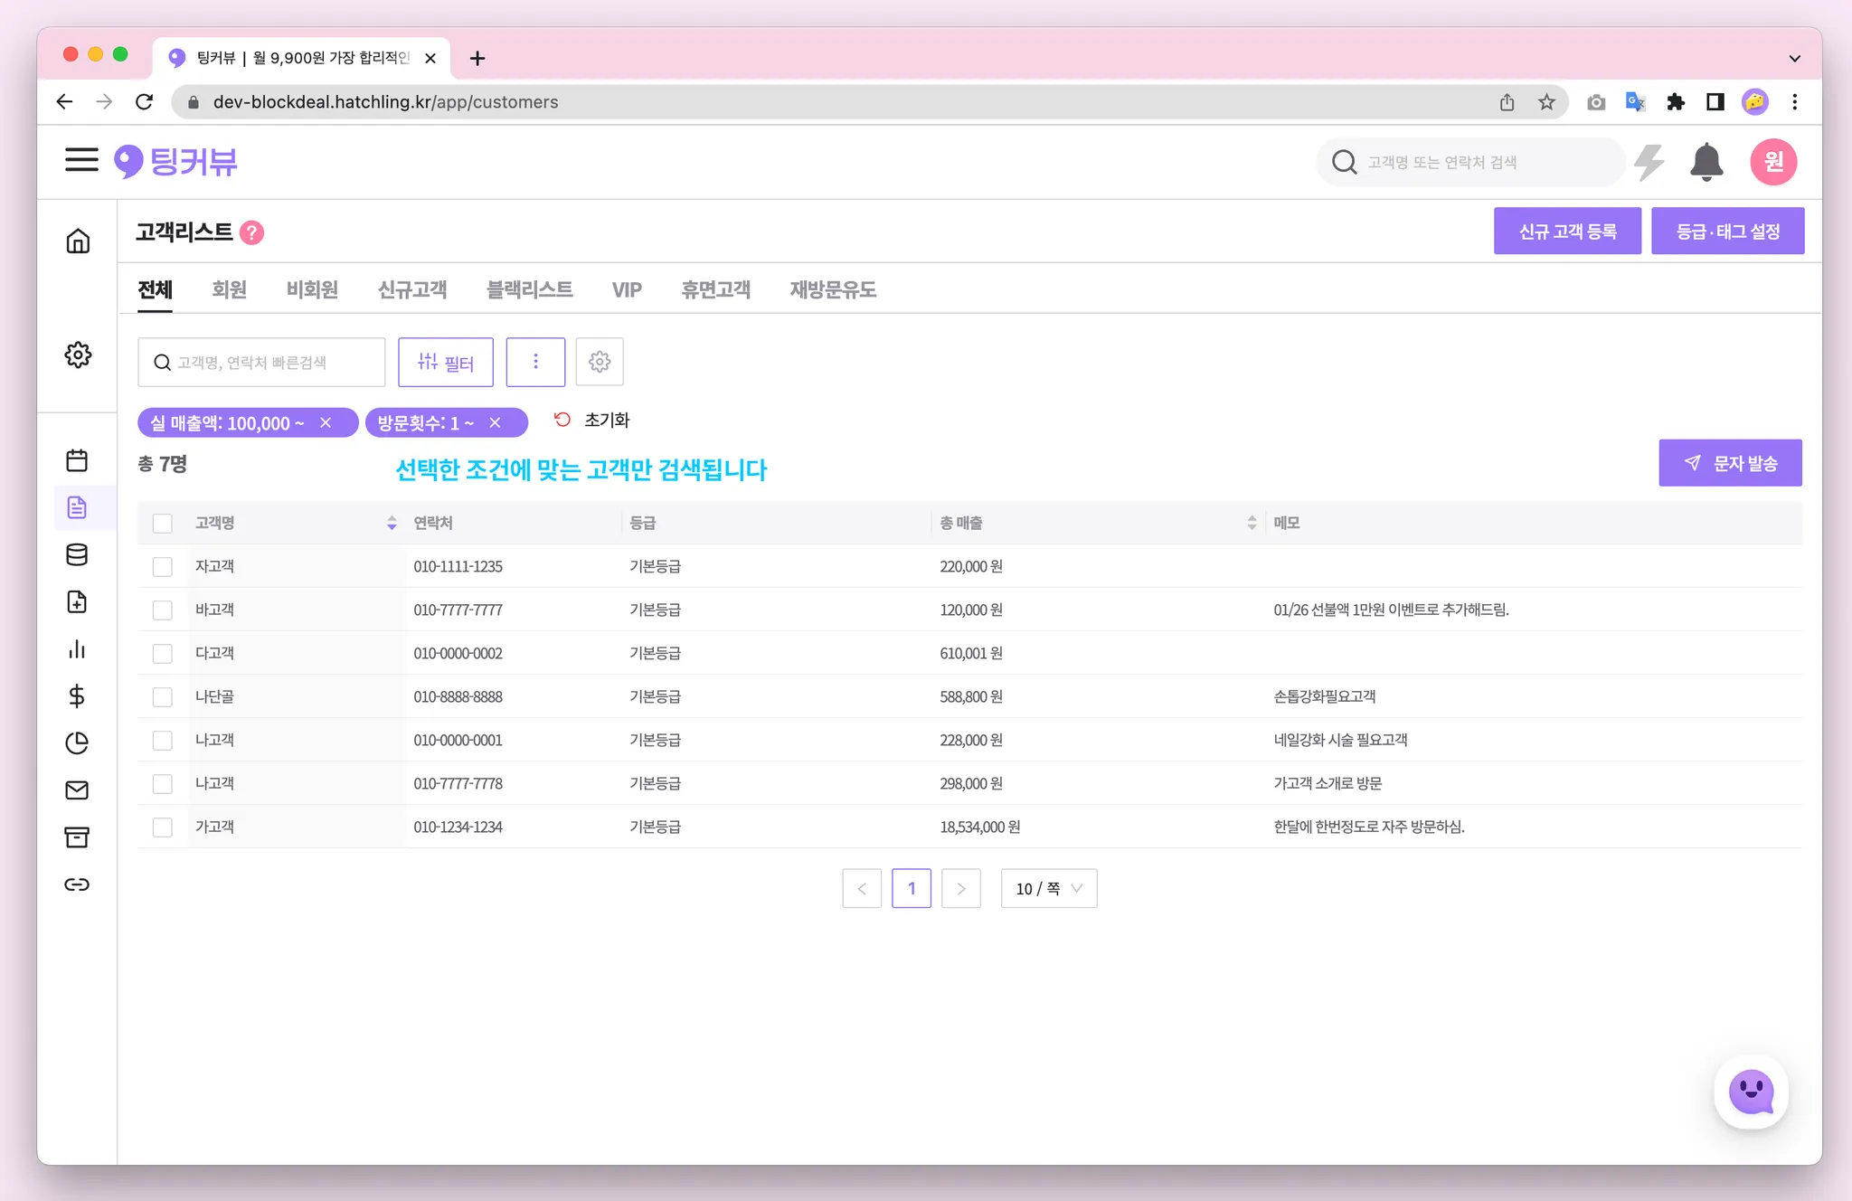1852x1201 pixels.
Task: Open the mail envelope sidebar icon
Action: tap(77, 790)
